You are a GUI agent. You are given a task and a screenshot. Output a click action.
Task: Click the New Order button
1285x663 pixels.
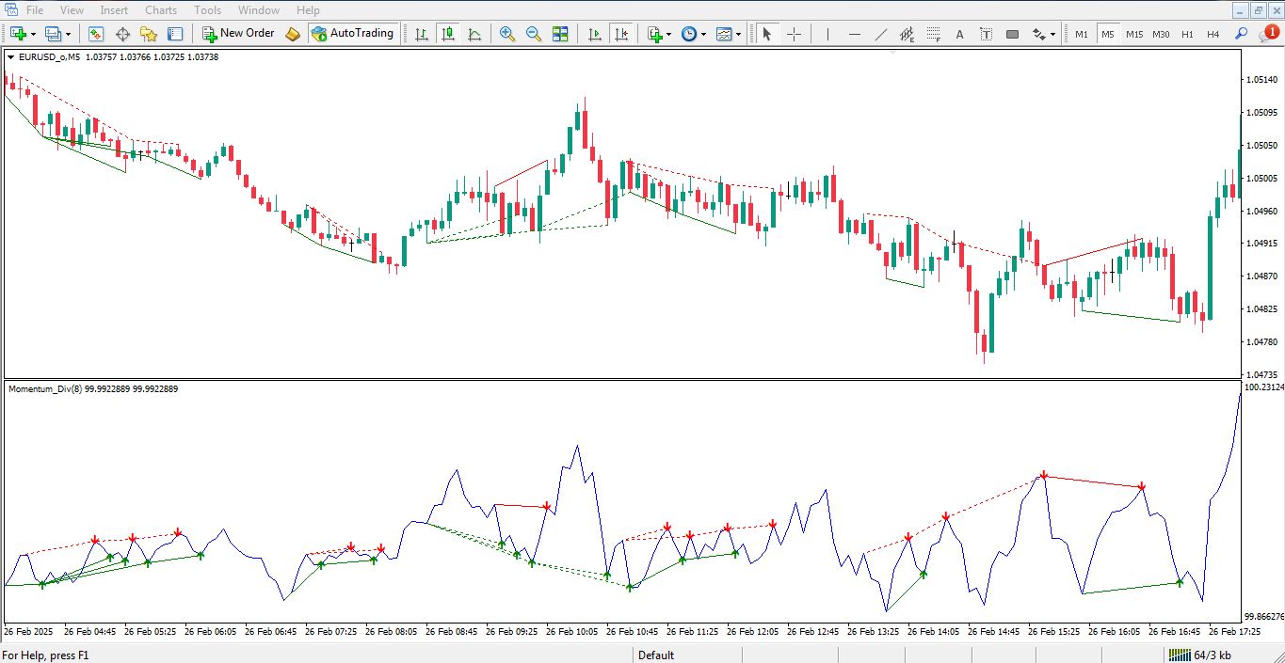pyautogui.click(x=238, y=34)
